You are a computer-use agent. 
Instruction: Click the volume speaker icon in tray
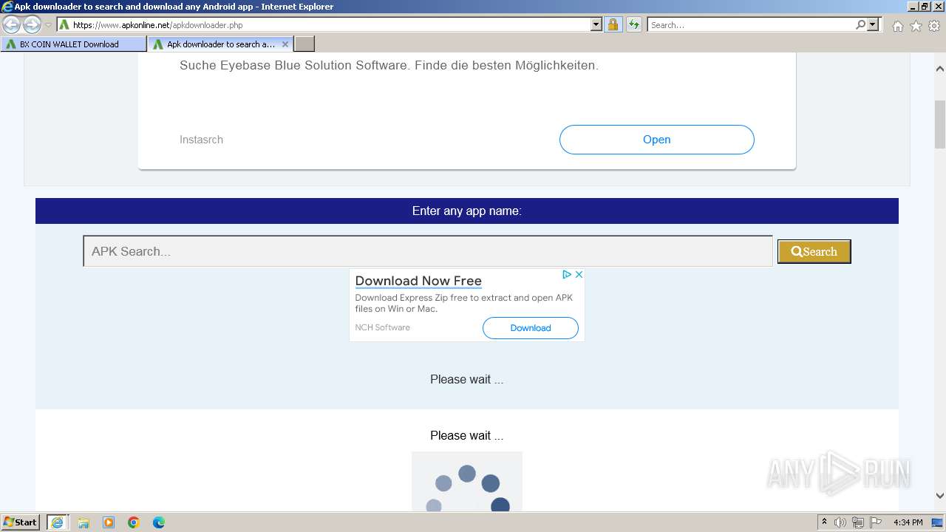pos(840,522)
